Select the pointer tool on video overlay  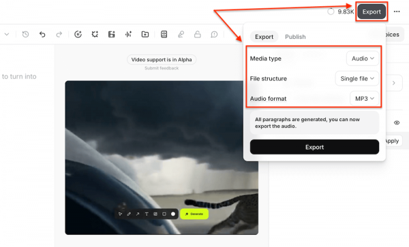pyautogui.click(x=120, y=214)
